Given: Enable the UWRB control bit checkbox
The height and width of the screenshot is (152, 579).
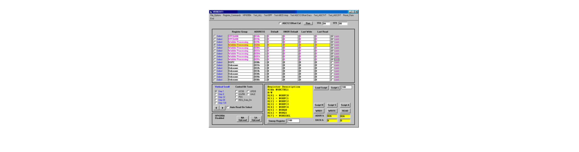Looking at the screenshot, I should (x=237, y=94).
